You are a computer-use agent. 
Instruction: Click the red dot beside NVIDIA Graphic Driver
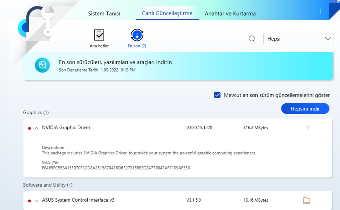pyautogui.click(x=29, y=128)
